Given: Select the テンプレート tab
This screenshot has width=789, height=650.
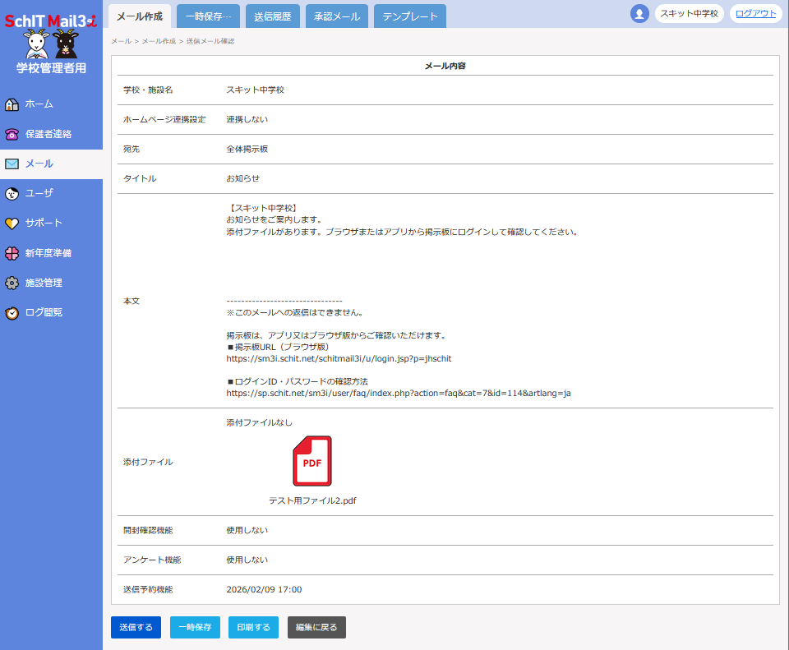Looking at the screenshot, I should pos(409,16).
